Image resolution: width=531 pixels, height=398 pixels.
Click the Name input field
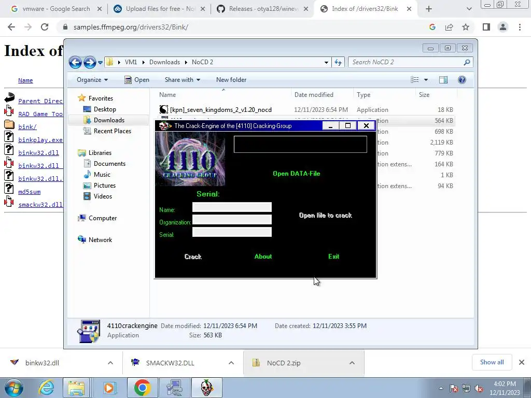(232, 207)
